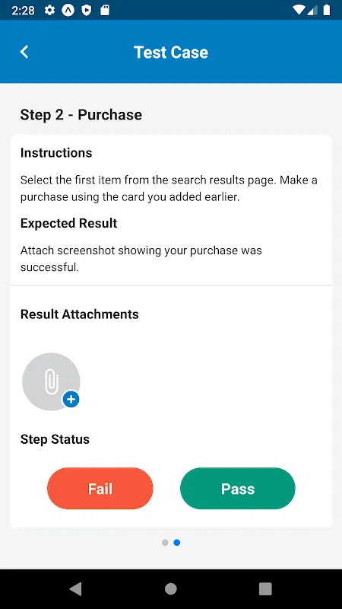Image resolution: width=342 pixels, height=609 pixels.
Task: Tap the Android back navigation triangle
Action: [75, 588]
